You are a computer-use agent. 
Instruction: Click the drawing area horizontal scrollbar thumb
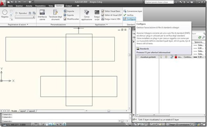pos(109,111)
